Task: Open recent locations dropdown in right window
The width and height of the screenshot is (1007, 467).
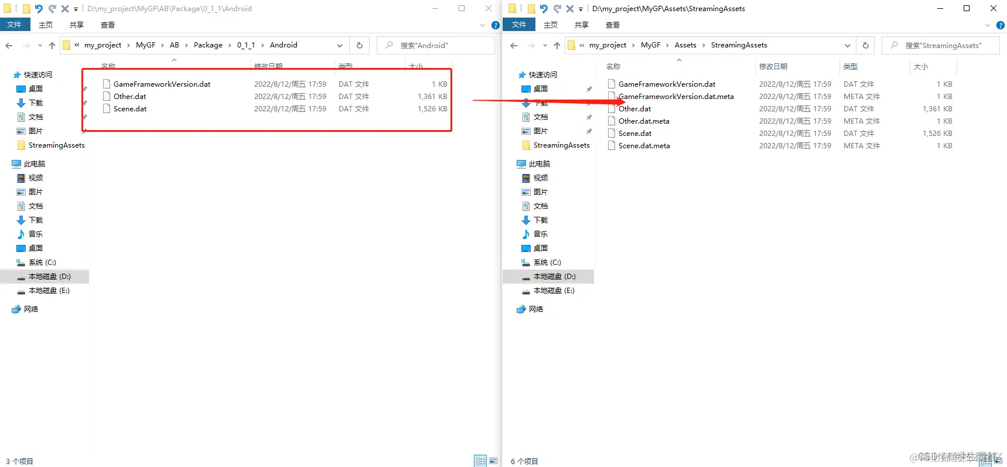Action: tap(545, 46)
